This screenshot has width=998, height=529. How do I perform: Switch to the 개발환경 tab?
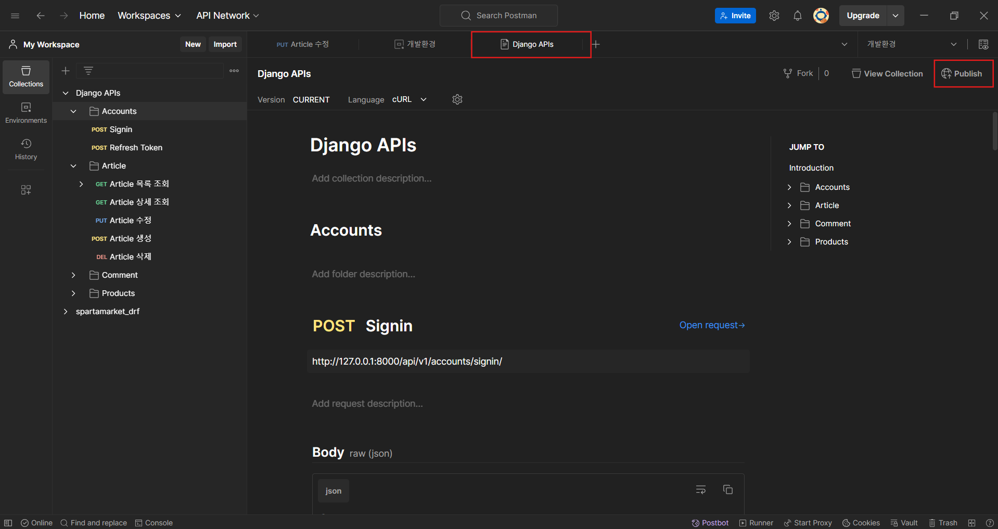coord(415,44)
